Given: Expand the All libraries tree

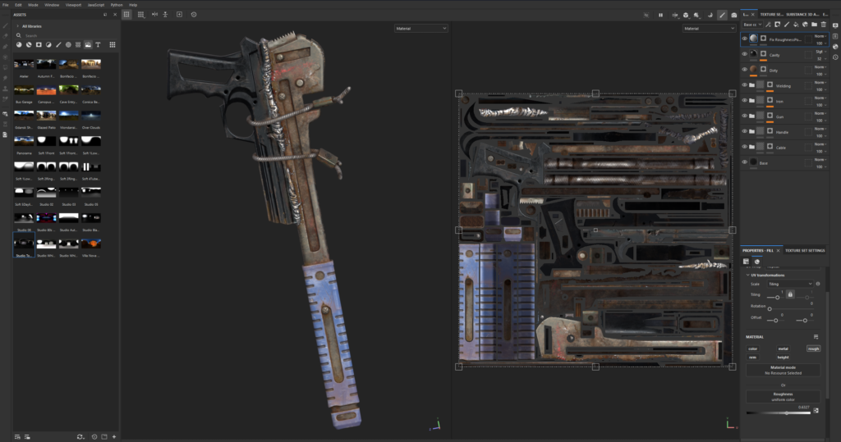Looking at the screenshot, I should [17, 26].
